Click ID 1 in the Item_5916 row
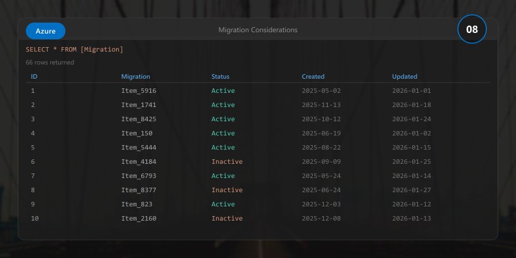The width and height of the screenshot is (516, 258). pos(33,90)
